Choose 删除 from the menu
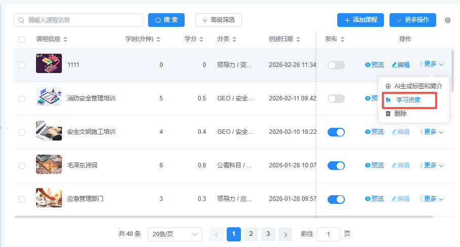The height and width of the screenshot is (247, 460). coord(414,114)
